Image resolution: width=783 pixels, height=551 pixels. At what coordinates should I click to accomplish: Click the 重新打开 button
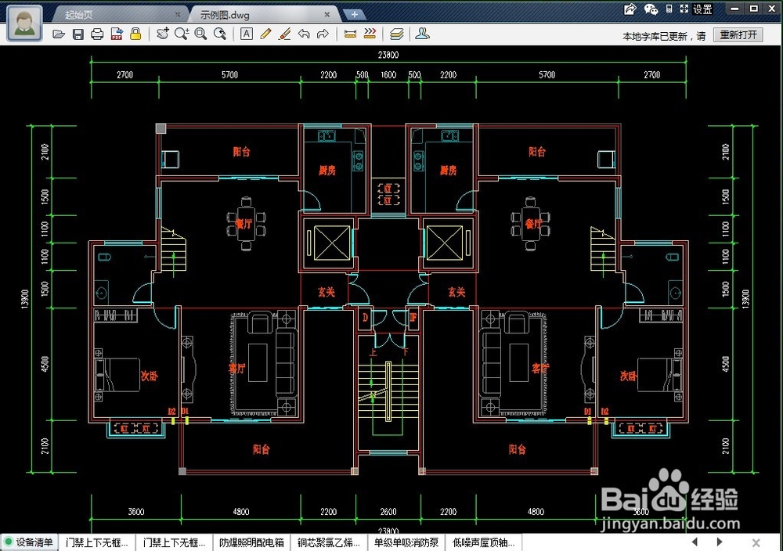(738, 35)
